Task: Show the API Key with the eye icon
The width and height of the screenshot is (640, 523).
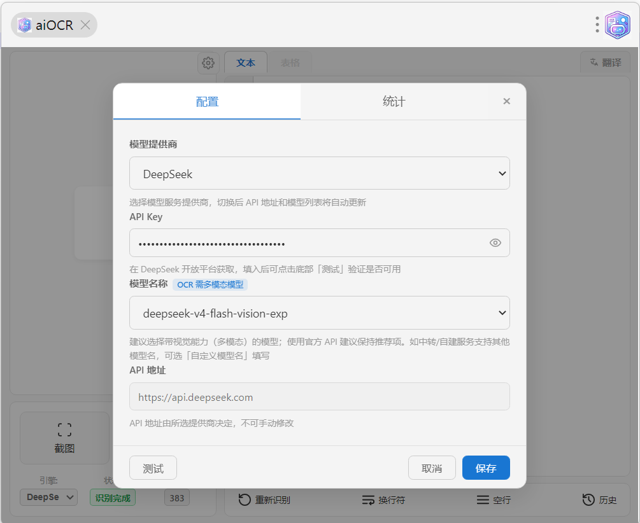Action: point(495,243)
